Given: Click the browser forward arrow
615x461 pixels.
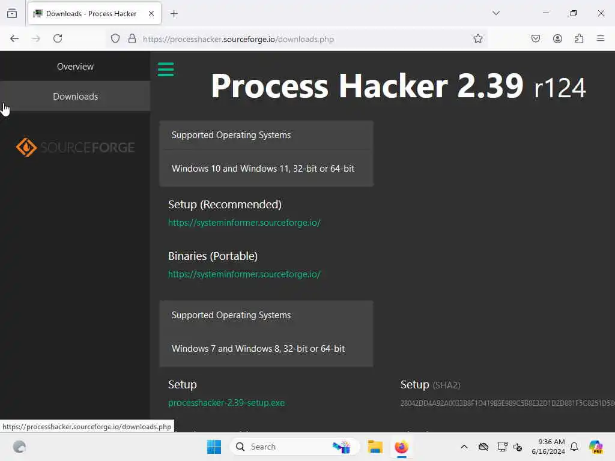Looking at the screenshot, I should tap(36, 38).
